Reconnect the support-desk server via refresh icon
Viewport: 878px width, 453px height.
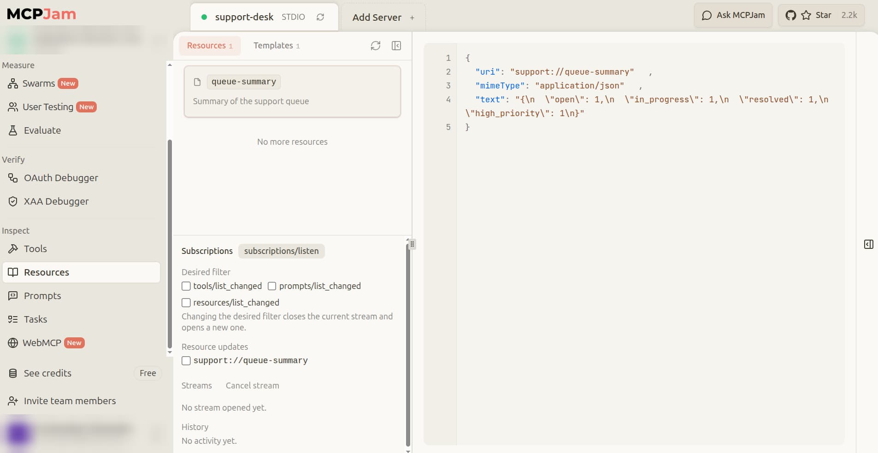point(320,17)
